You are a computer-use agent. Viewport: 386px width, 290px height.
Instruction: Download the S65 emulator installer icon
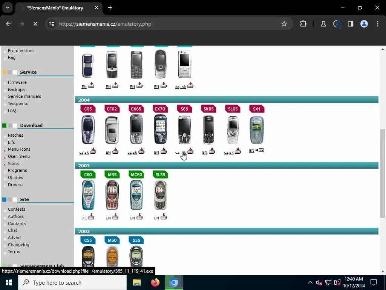click(190, 151)
